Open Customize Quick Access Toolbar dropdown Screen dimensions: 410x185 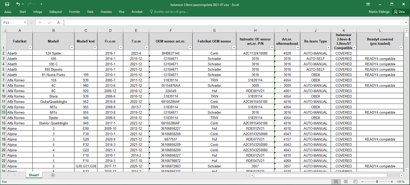click(41, 4)
